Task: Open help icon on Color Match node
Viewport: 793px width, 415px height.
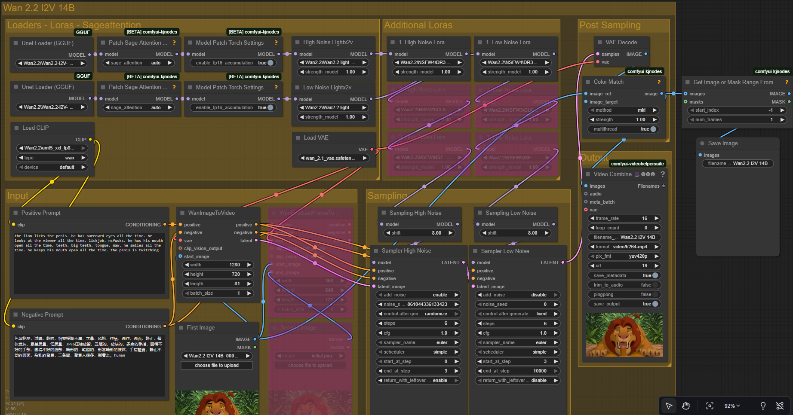Action: (x=659, y=82)
